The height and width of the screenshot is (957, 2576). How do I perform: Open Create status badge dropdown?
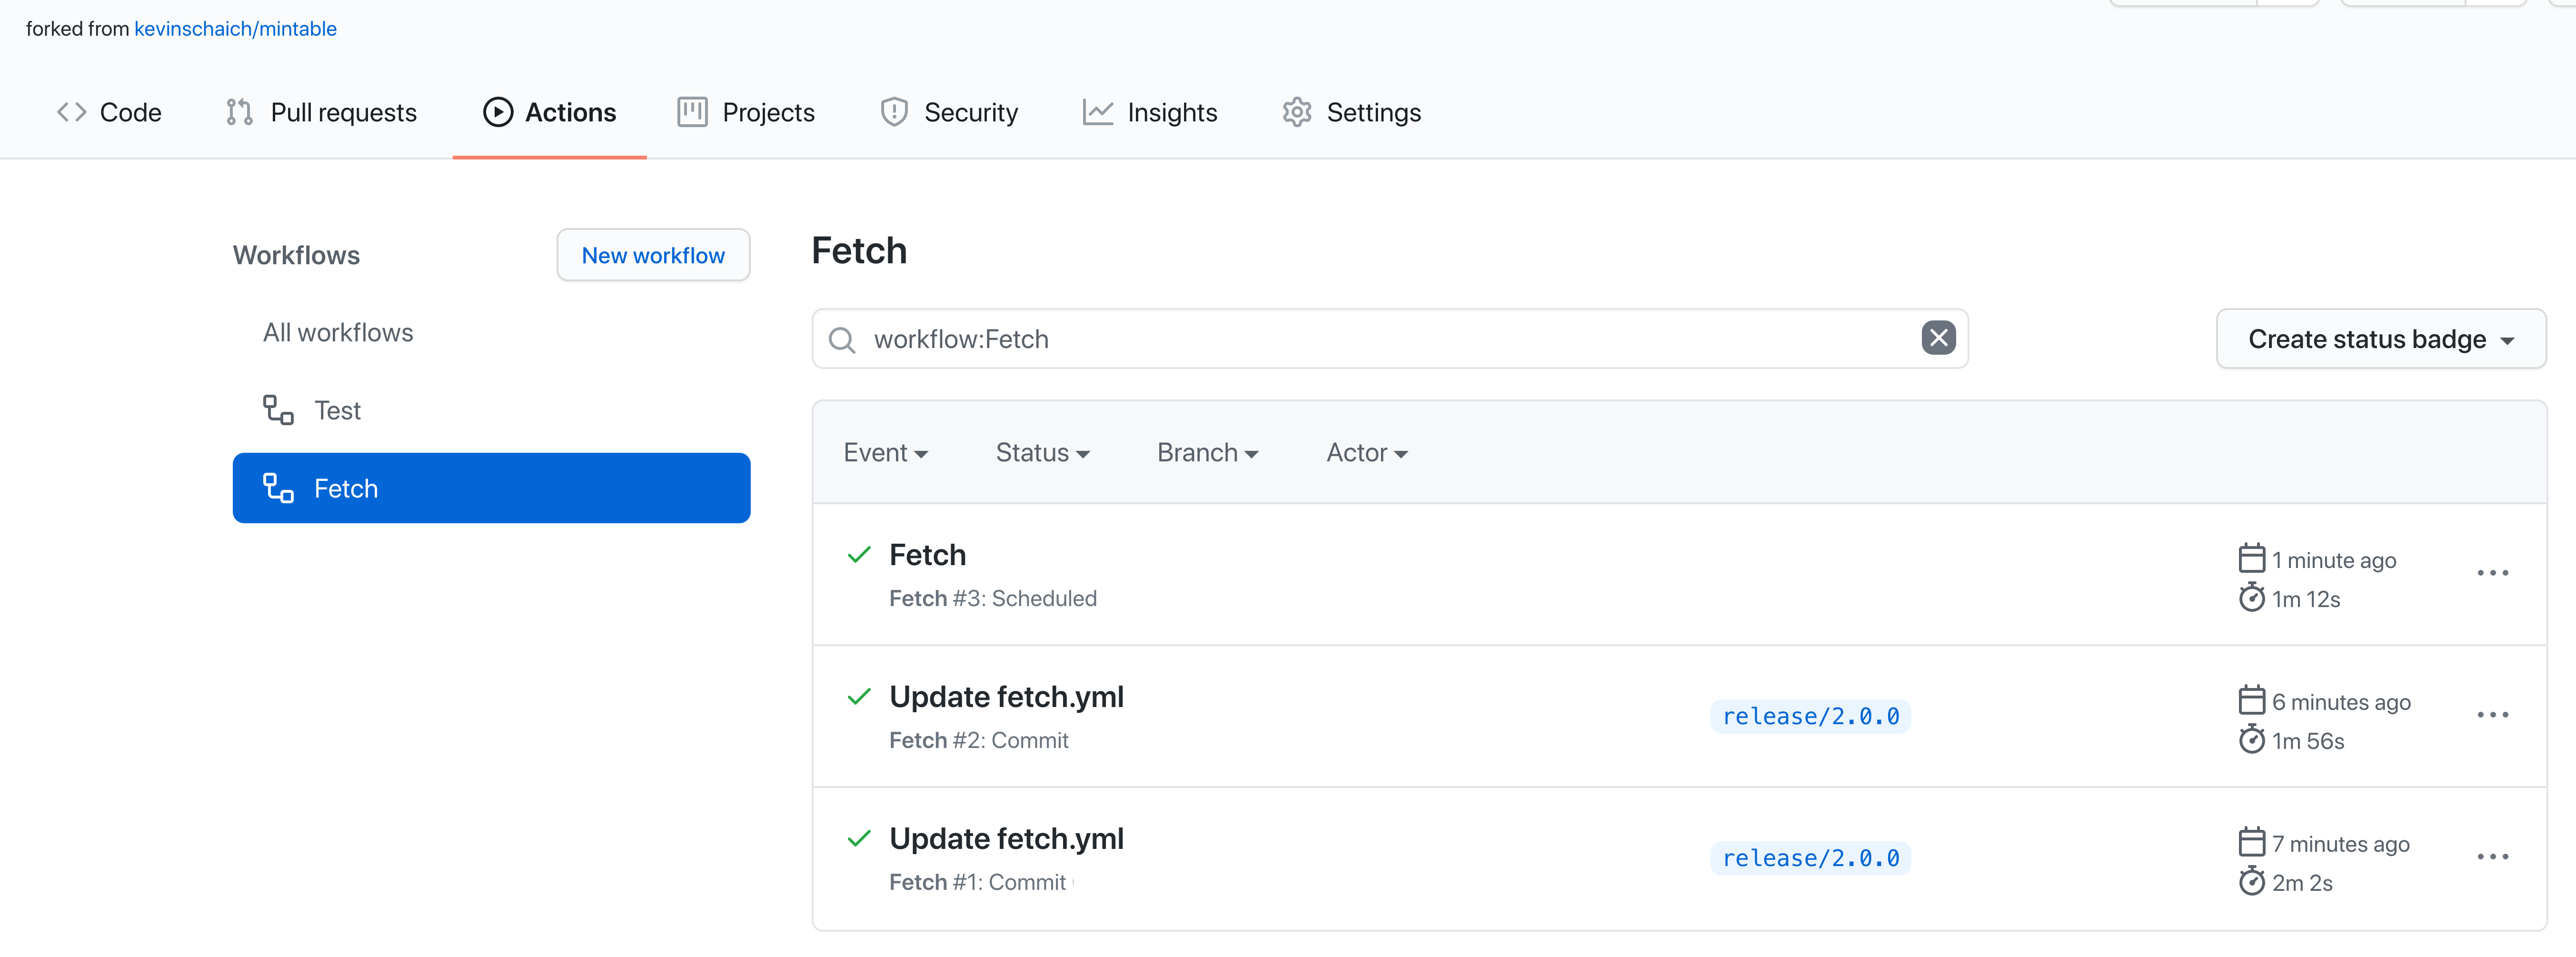click(x=2380, y=339)
